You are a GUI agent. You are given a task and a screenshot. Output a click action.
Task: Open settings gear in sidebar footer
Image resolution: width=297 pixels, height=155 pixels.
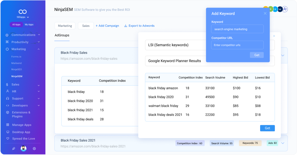[x=34, y=148]
